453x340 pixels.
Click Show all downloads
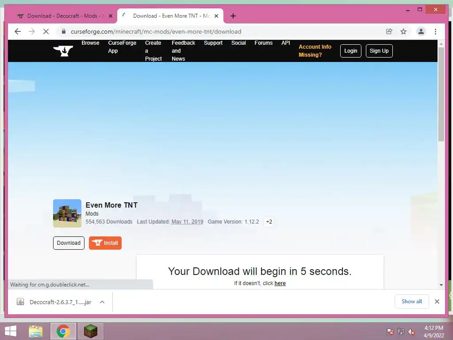(x=412, y=301)
